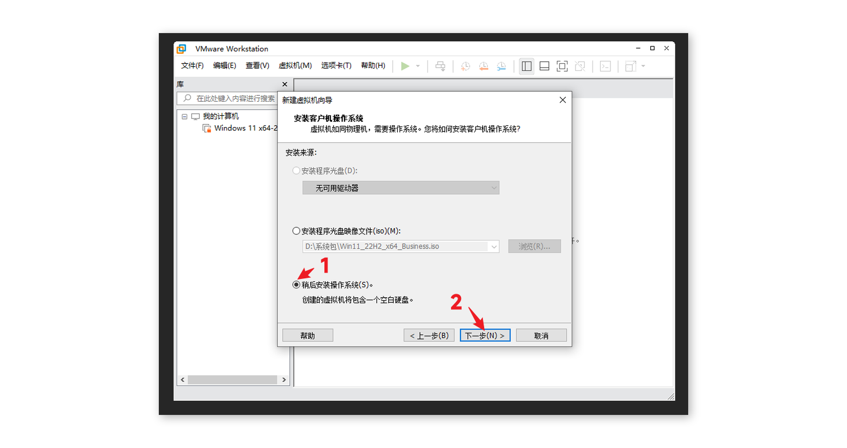Click the 浏览(R)... button
847x448 pixels.
[x=534, y=246]
